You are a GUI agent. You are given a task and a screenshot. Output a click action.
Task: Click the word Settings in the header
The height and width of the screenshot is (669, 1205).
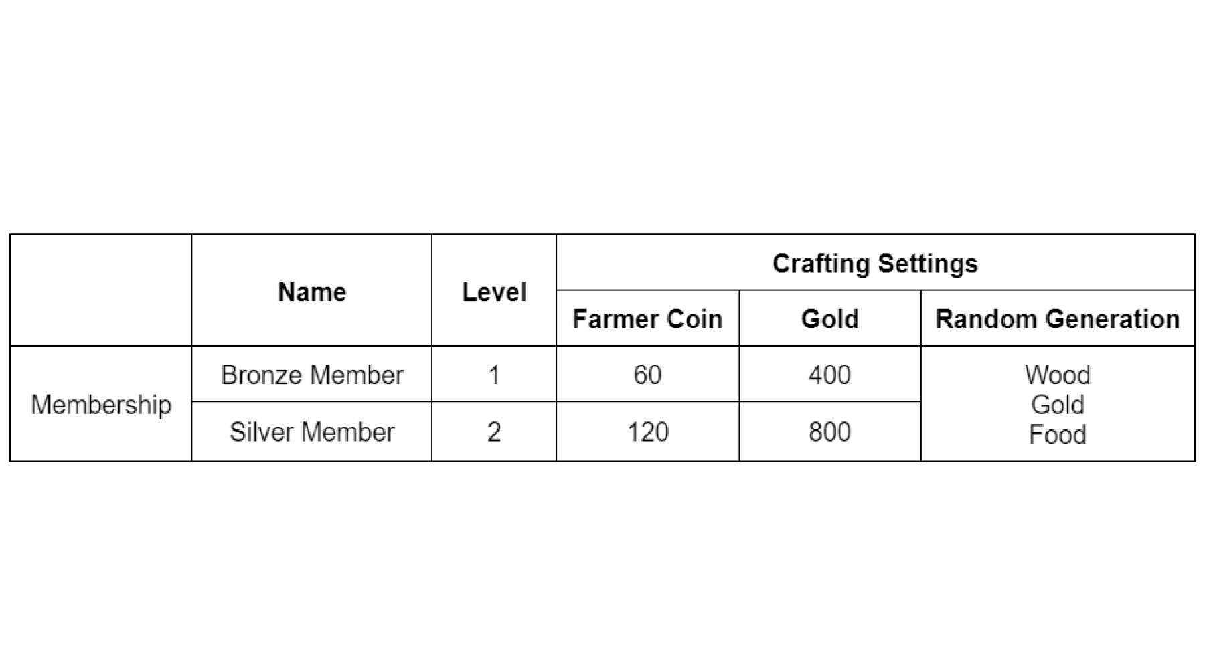pos(927,263)
